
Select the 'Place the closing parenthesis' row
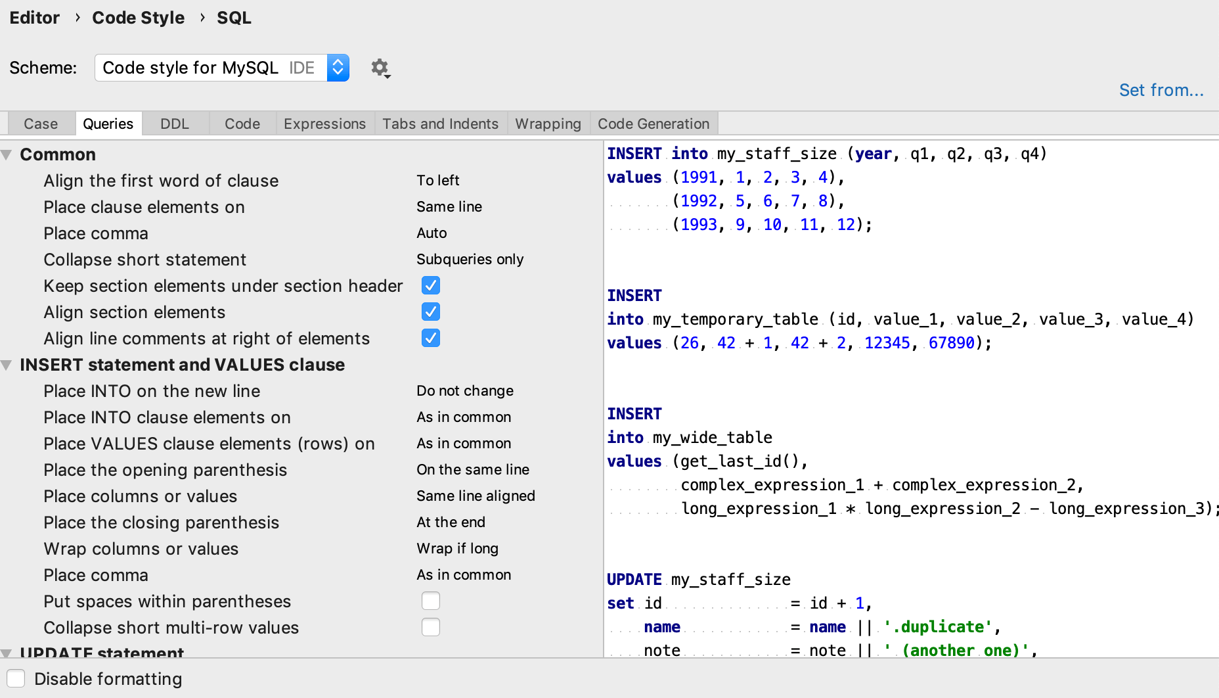(301, 522)
